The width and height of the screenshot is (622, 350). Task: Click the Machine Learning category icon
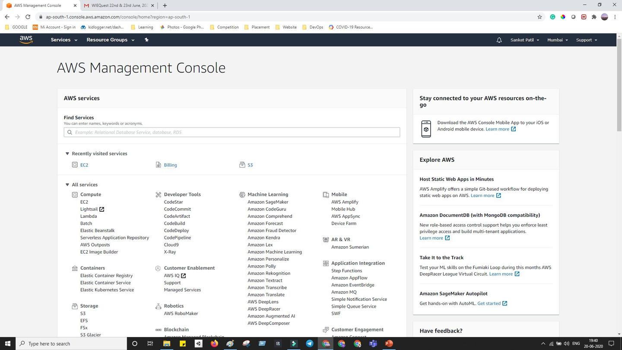(x=242, y=194)
